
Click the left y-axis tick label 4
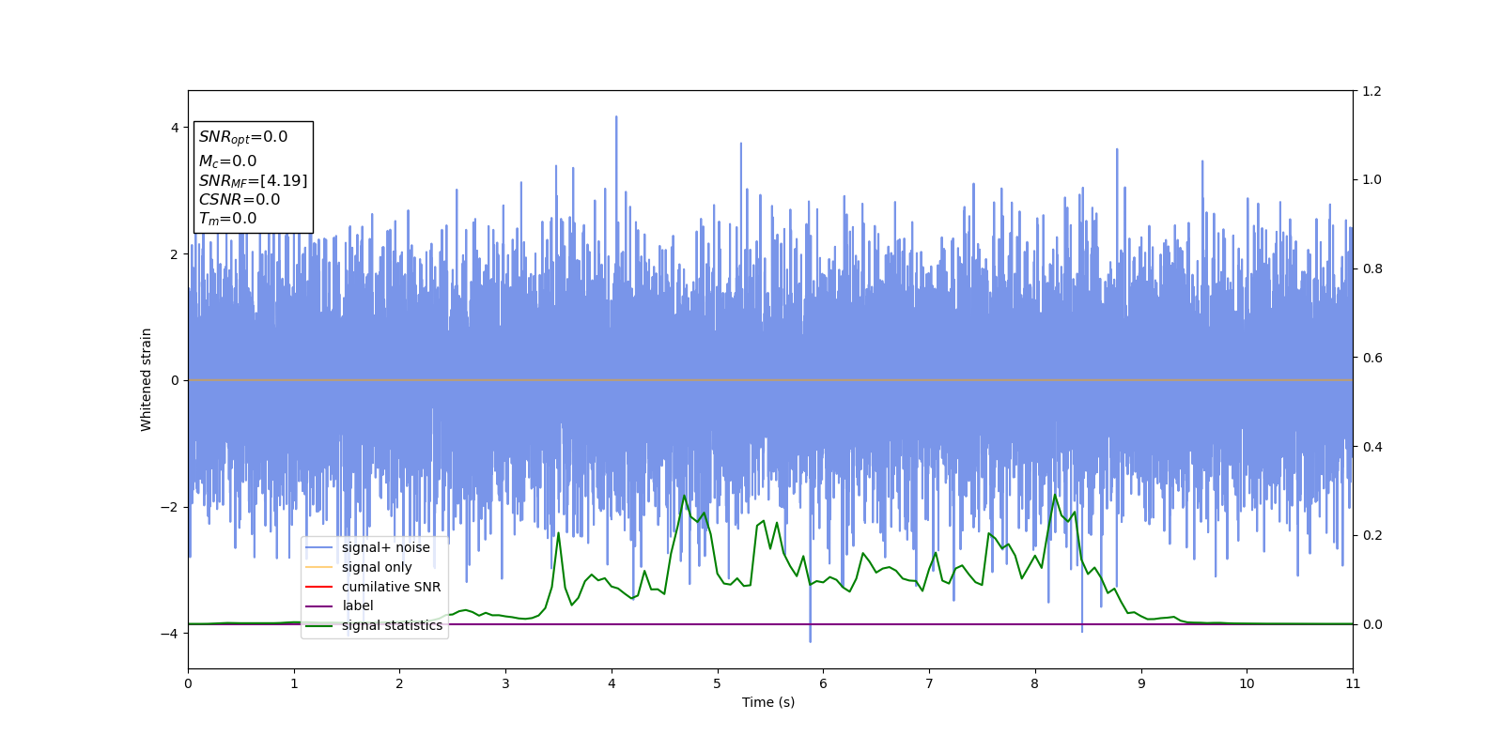click(x=175, y=128)
